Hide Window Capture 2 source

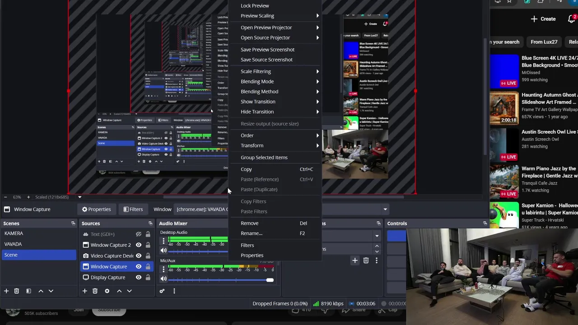pyautogui.click(x=139, y=245)
